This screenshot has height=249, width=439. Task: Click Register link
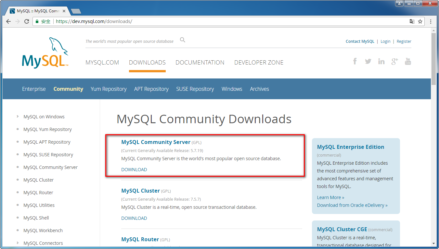pyautogui.click(x=404, y=41)
